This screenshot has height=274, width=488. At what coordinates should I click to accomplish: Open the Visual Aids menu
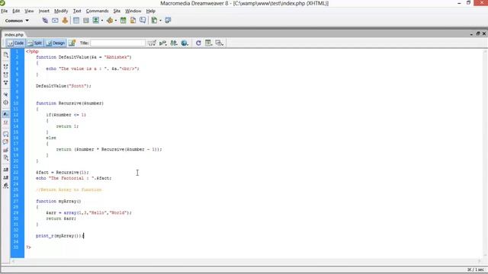tap(220, 43)
